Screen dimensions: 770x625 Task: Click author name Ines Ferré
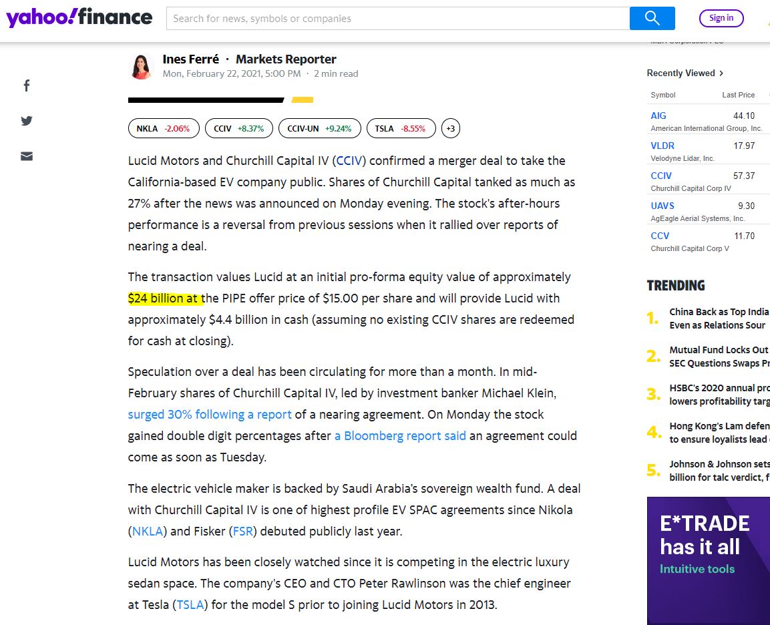(x=190, y=59)
